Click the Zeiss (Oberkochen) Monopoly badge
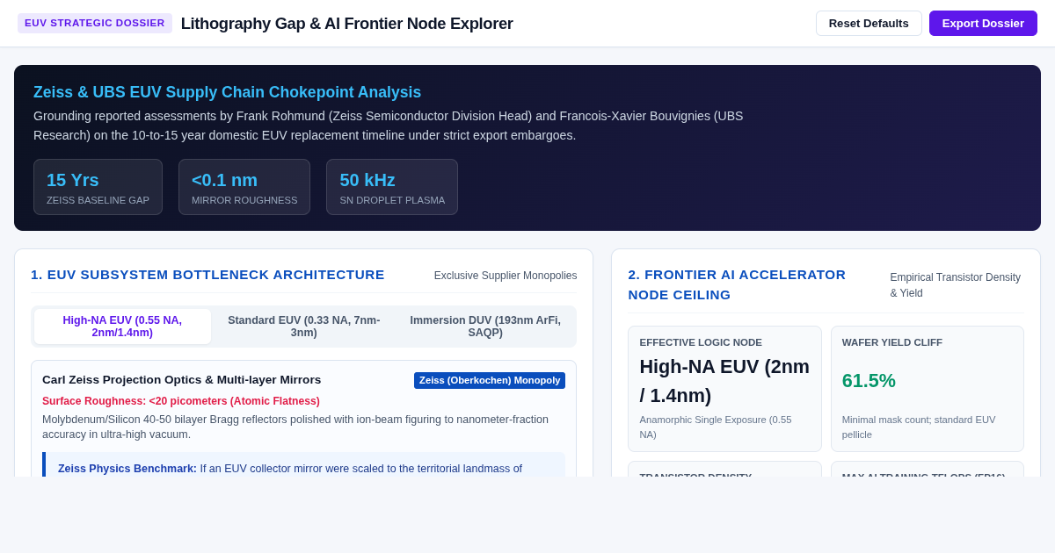 point(490,380)
